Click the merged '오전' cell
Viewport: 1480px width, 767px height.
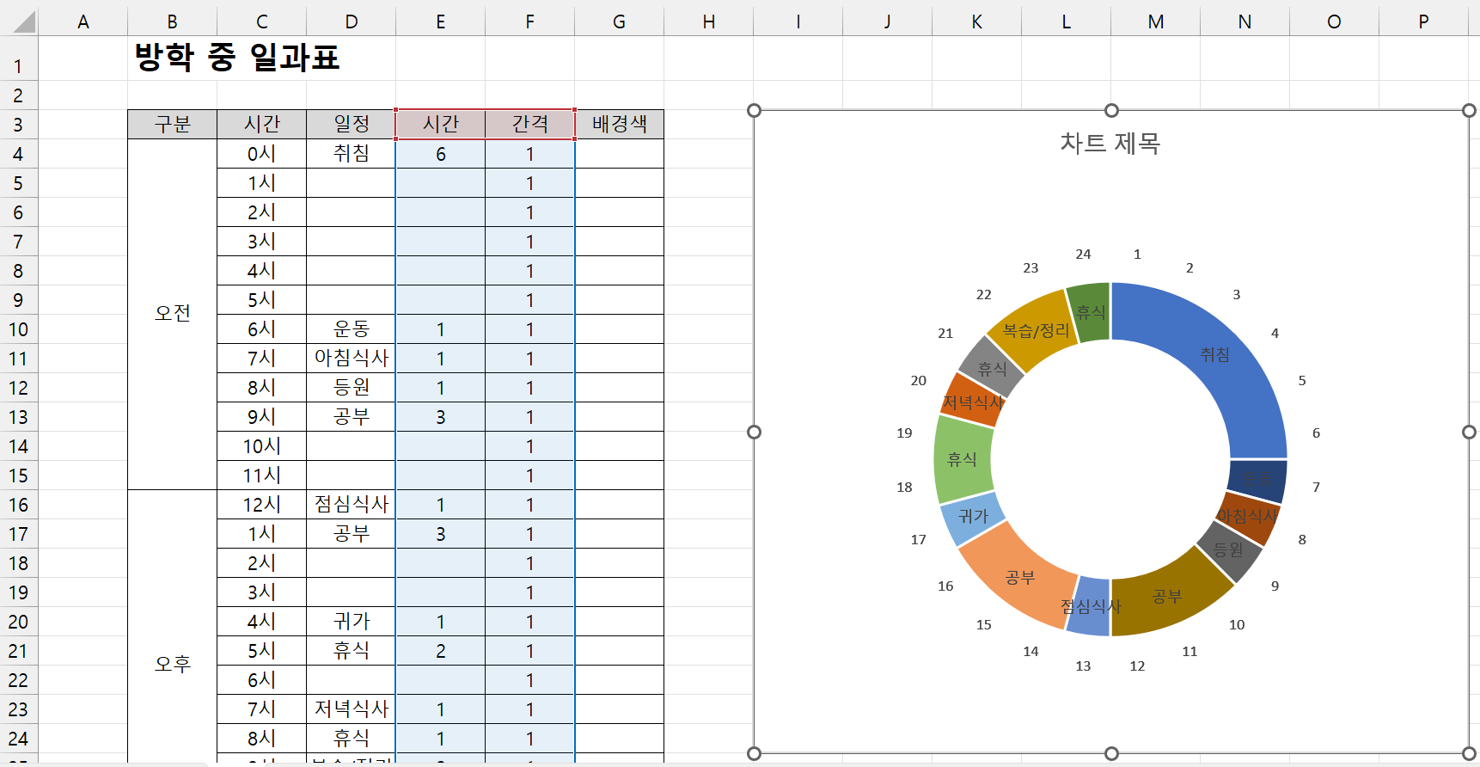pyautogui.click(x=173, y=314)
